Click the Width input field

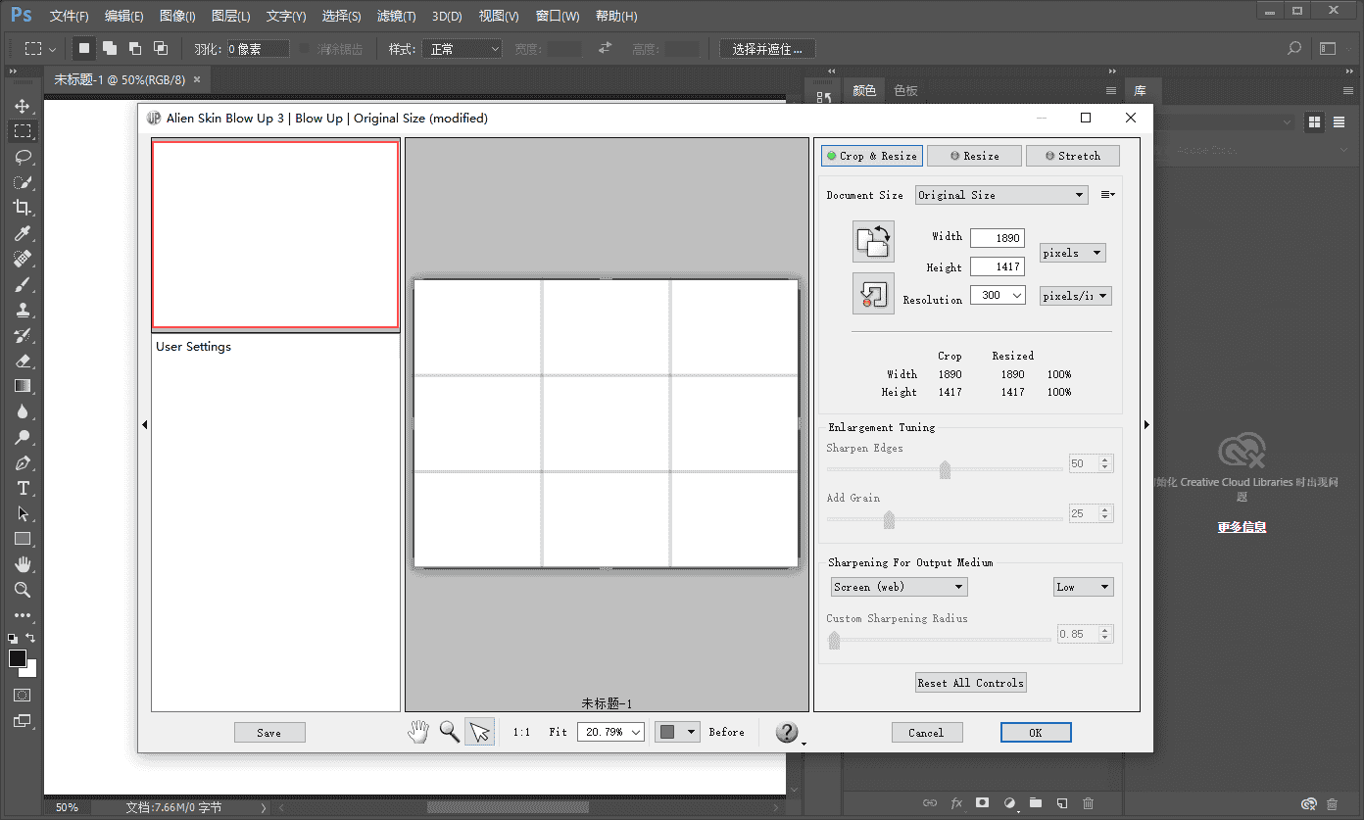click(x=997, y=238)
